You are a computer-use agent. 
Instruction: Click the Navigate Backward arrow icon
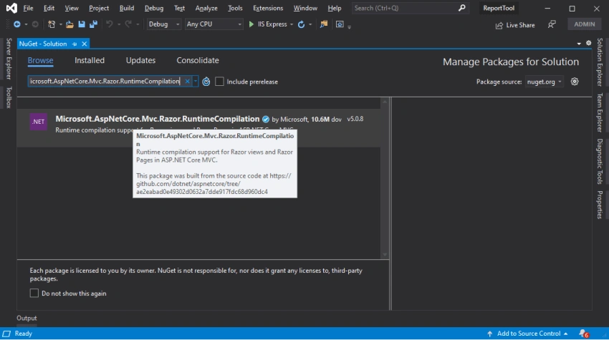point(16,24)
